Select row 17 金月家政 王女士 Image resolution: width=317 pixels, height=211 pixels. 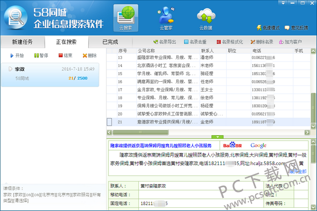tap(209, 90)
